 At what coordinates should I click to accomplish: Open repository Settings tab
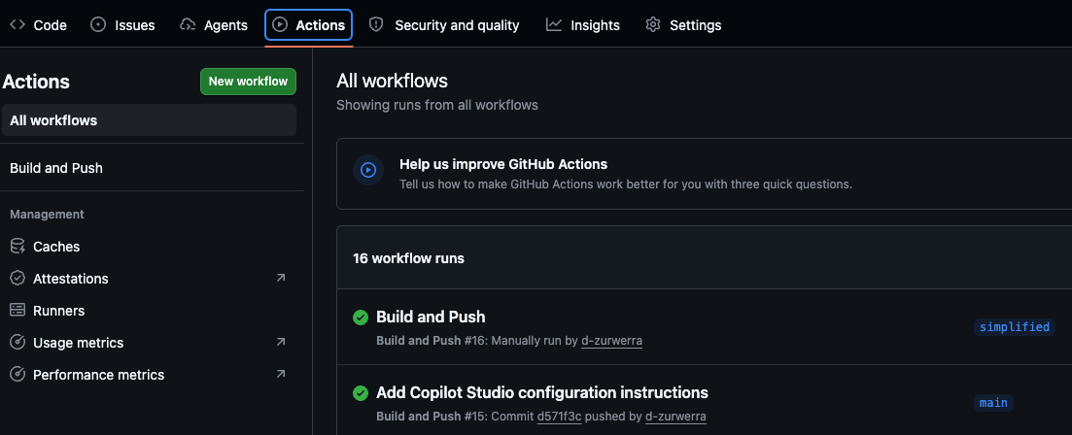coord(683,25)
